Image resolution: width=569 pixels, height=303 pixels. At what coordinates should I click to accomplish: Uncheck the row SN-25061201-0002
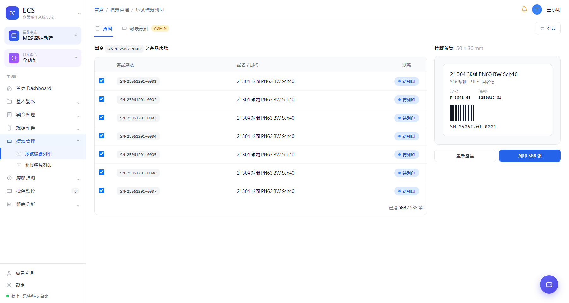click(x=101, y=99)
